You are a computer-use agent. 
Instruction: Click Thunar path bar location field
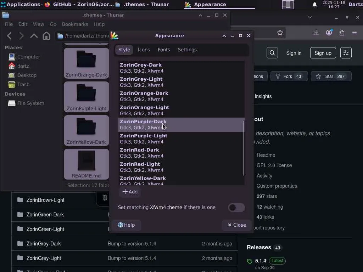click(83, 36)
